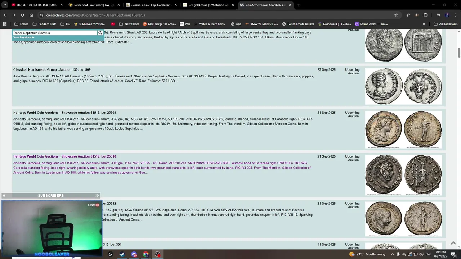This screenshot has height=259, width=461.
Task: Open Heritage Showcase Auction 61519, Lot 25309
Action: click(64, 113)
